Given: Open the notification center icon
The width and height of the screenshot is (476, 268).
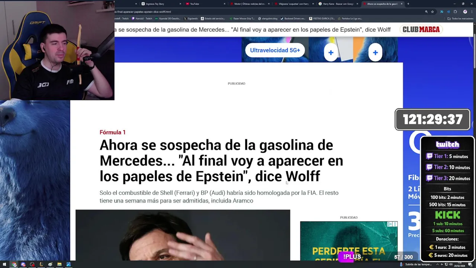Looking at the screenshot, I should (x=470, y=264).
